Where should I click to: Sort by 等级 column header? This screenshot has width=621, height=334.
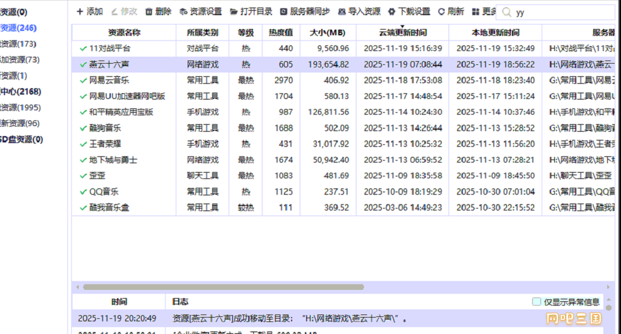click(246, 33)
